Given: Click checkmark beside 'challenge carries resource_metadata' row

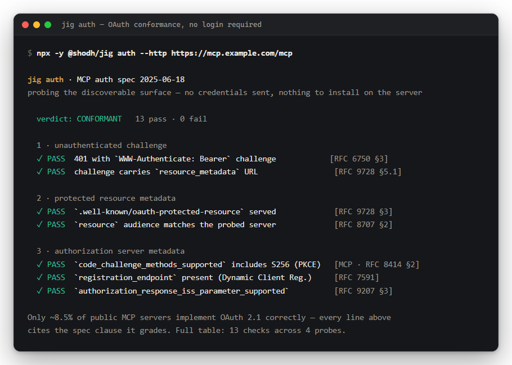Looking at the screenshot, I should [39, 172].
